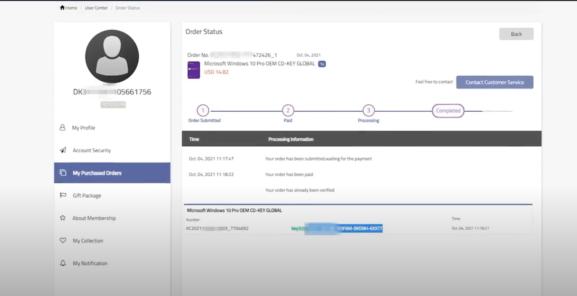Click Contact Customer Service button
The image size is (577, 296).
tap(495, 82)
